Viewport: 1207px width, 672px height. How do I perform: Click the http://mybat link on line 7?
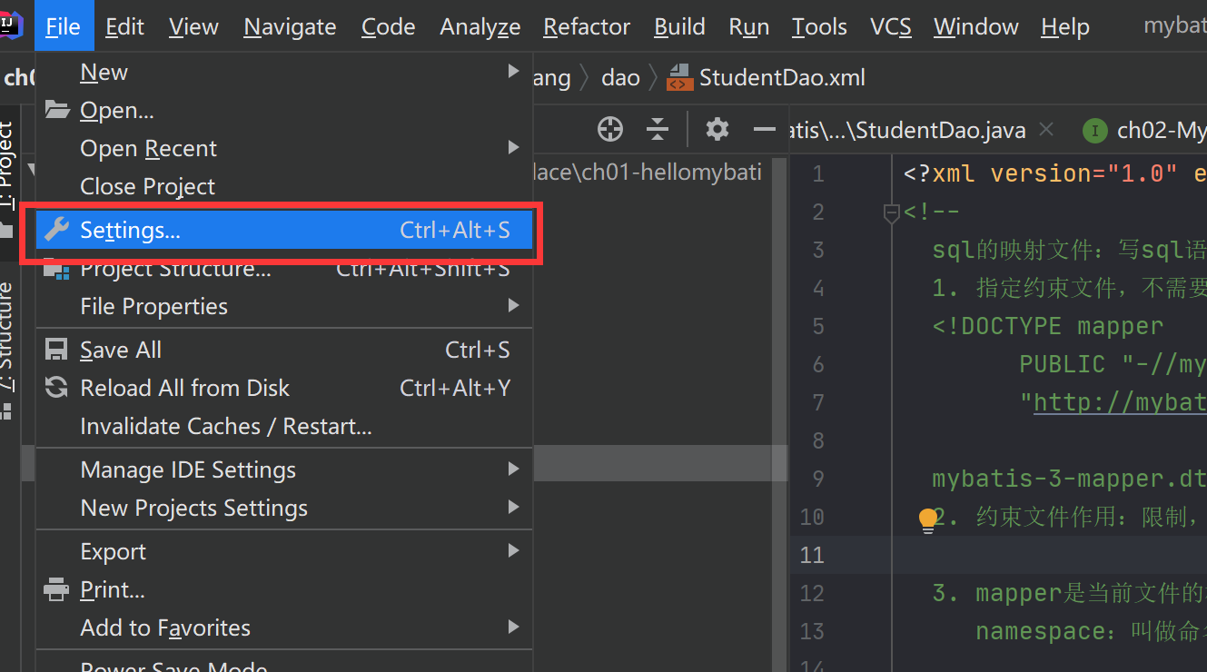tap(1121, 402)
